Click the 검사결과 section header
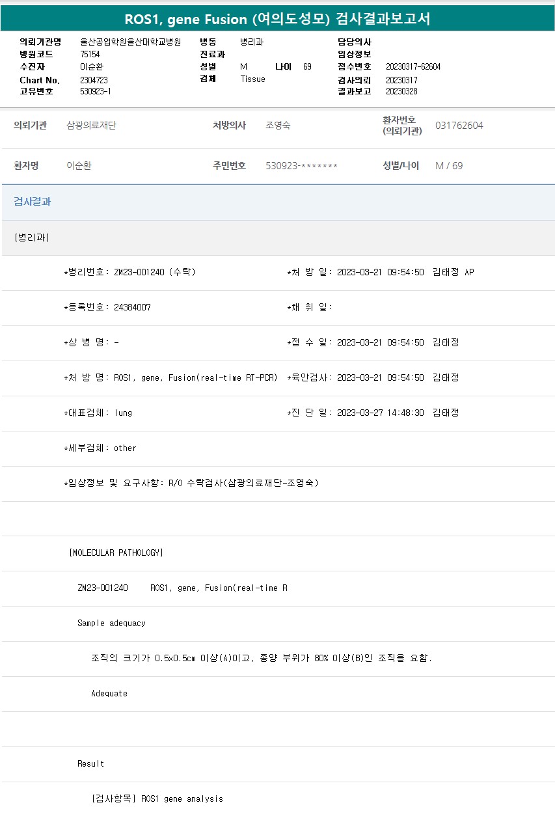 33,202
